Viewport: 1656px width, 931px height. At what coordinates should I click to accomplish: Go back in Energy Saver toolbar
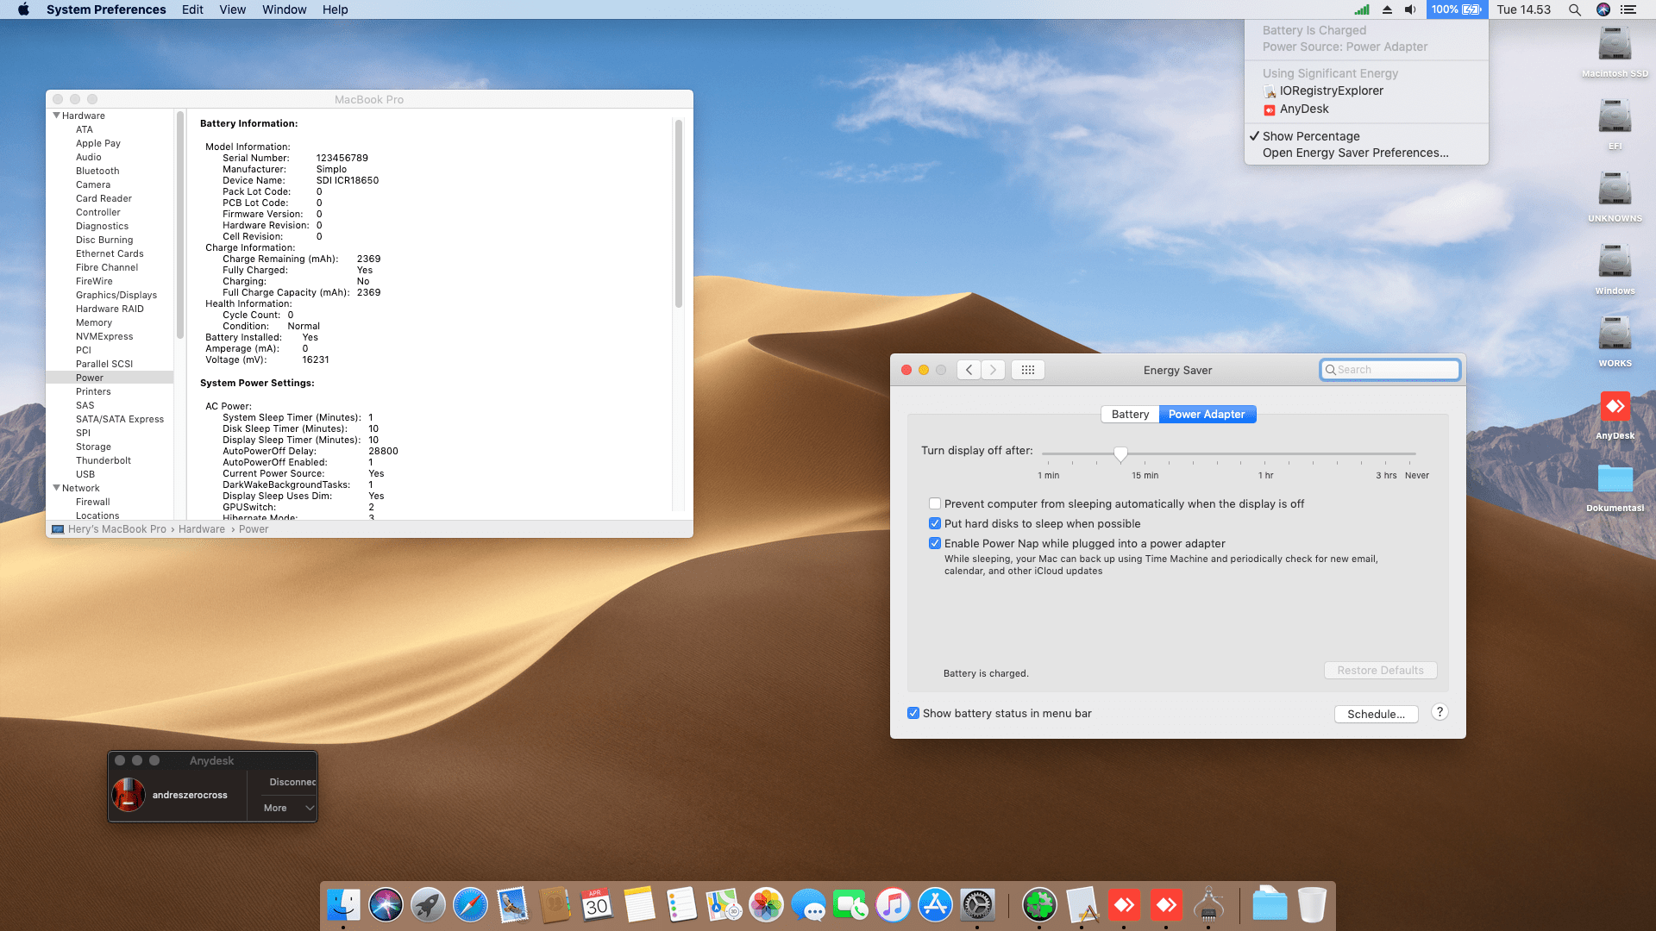click(969, 370)
